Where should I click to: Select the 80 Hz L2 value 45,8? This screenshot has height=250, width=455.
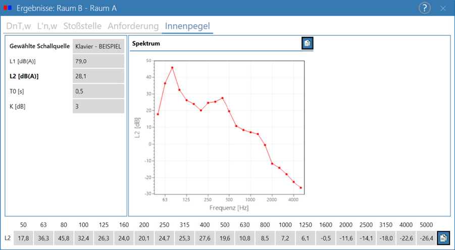[64, 238]
